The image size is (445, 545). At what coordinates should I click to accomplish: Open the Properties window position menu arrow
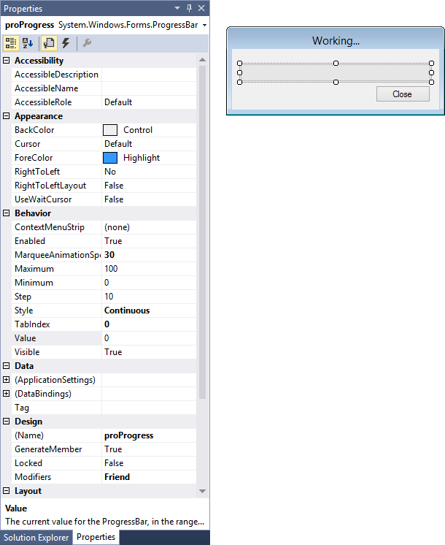coord(179,9)
